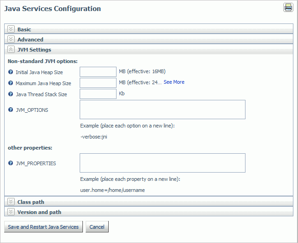
Task: Click the JVM_OPTIONS label
Action: pyautogui.click(x=32, y=110)
